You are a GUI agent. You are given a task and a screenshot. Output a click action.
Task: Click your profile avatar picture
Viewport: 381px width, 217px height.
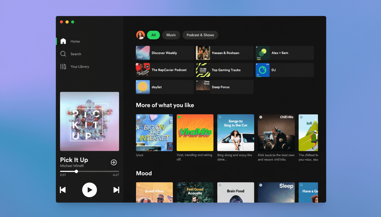(x=141, y=35)
